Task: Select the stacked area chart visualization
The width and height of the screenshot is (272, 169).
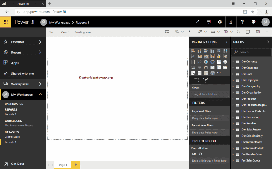Action: pyautogui.click(x=206, y=56)
